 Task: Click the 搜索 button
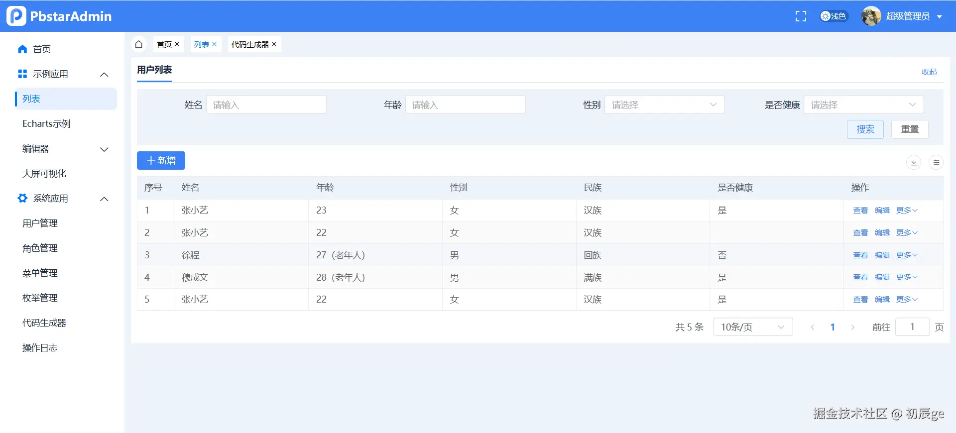click(x=865, y=129)
